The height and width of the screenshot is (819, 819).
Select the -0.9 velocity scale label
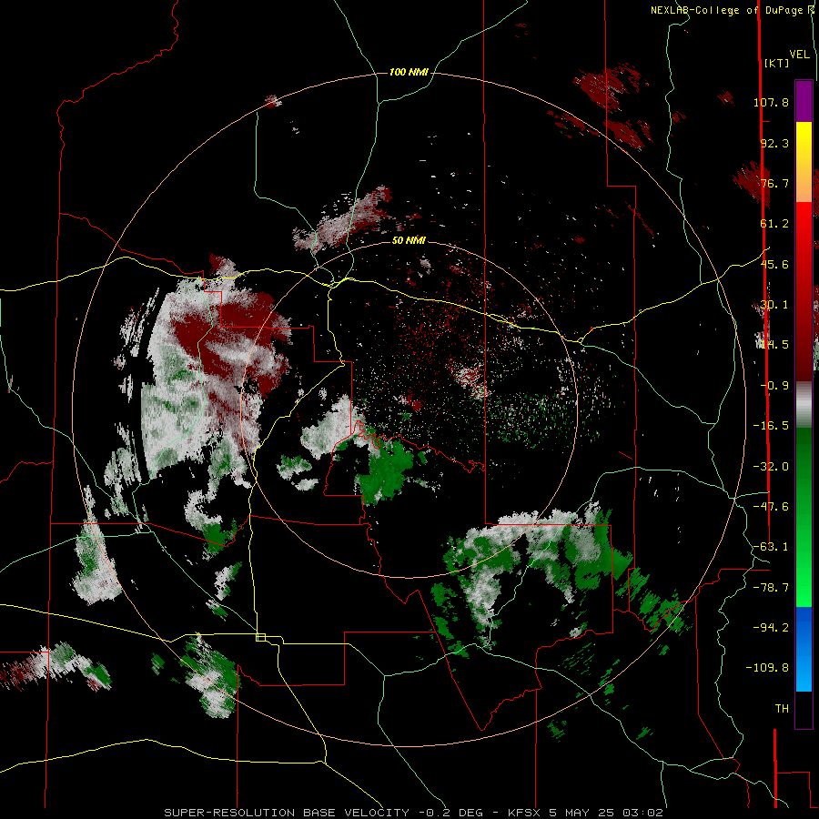point(774,386)
